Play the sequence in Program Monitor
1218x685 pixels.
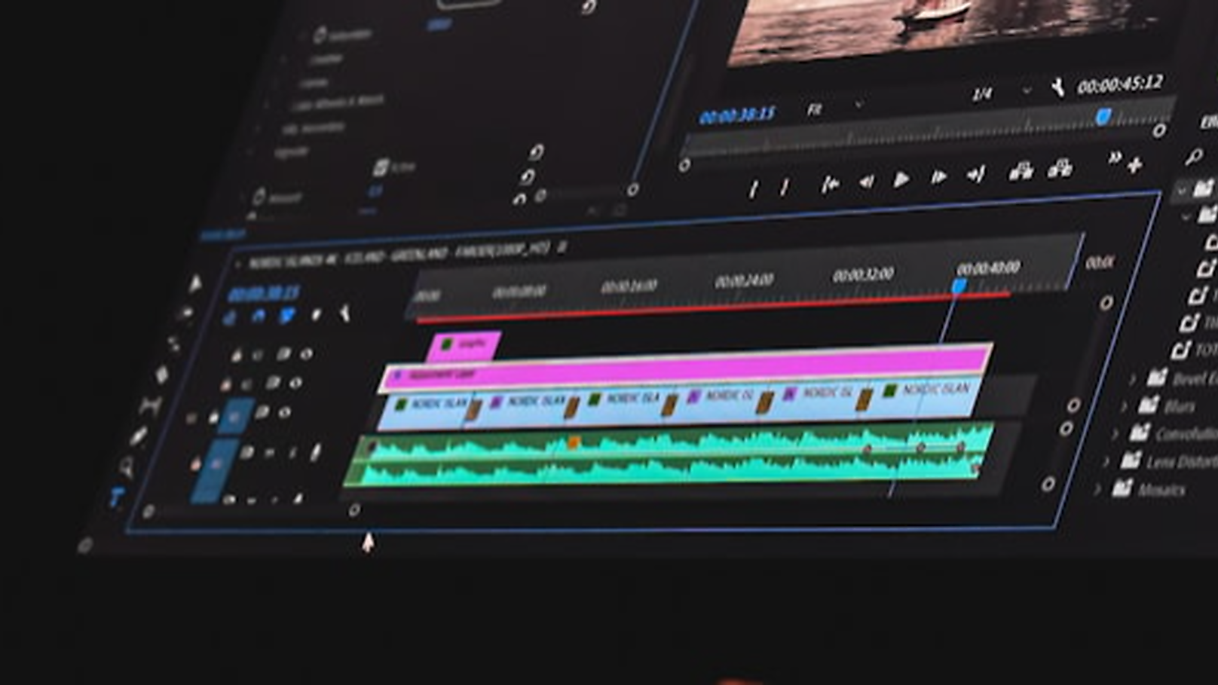901,179
